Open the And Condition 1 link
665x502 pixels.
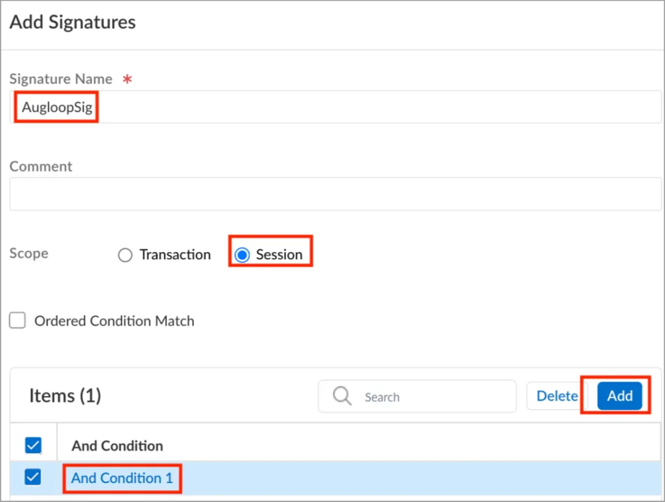coord(122,478)
